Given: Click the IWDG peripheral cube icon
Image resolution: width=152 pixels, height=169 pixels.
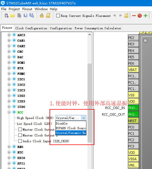Looking at the screenshot, I should click(14, 107).
